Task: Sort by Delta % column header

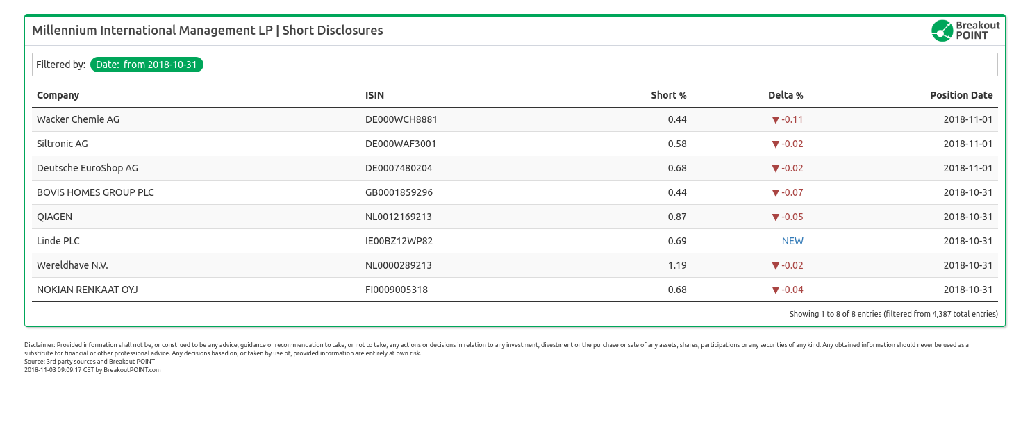Action: click(785, 95)
